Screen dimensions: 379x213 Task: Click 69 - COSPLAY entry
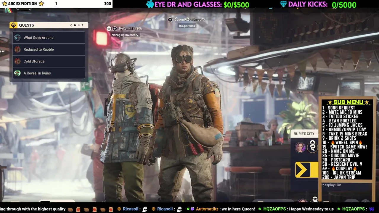pyautogui.click(x=340, y=168)
